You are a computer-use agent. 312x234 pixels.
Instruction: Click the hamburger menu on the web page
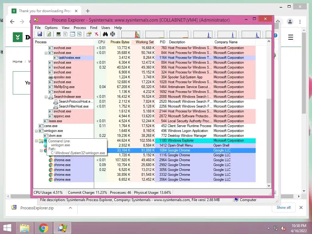pos(290,37)
